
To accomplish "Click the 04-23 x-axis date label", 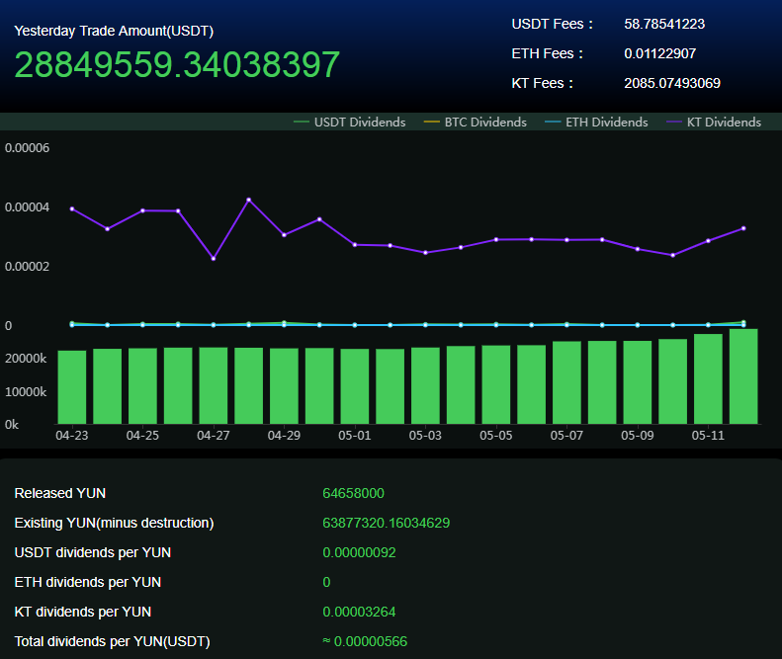I will [x=72, y=436].
